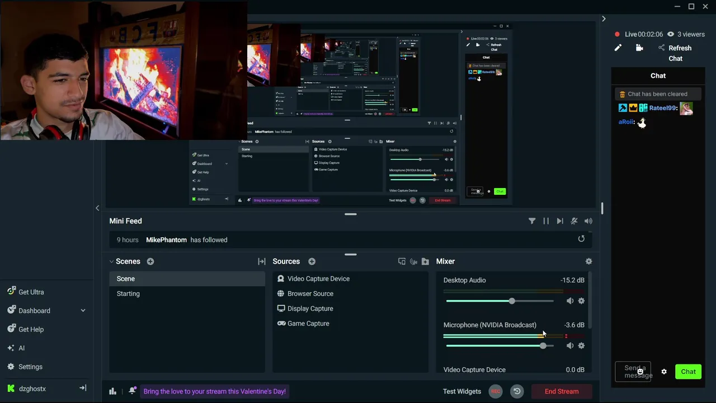Screen dimensions: 716x403
Task: Start recording with the REC button
Action: 496,391
